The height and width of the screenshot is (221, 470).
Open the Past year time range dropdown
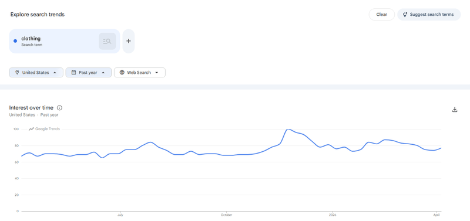click(89, 72)
